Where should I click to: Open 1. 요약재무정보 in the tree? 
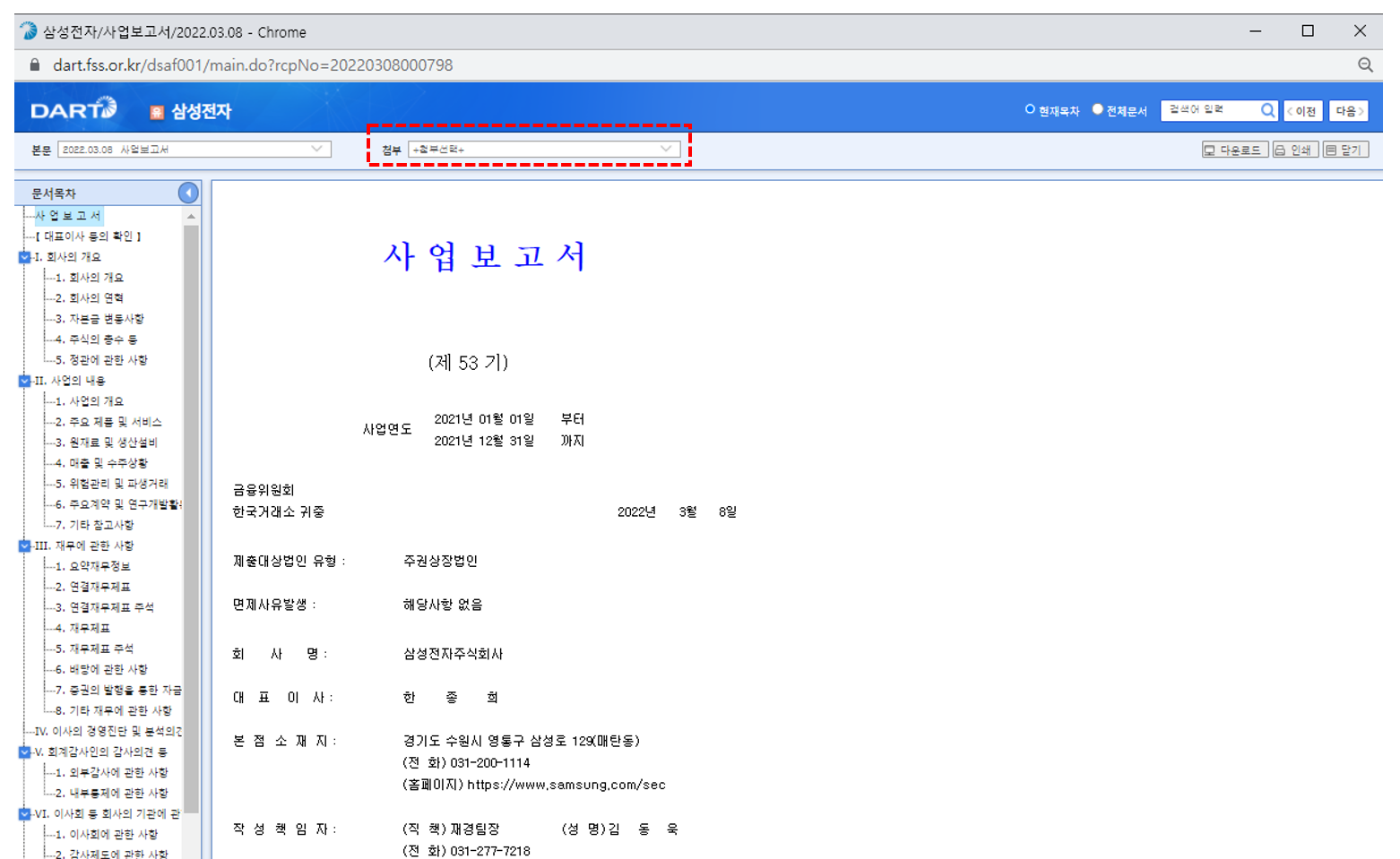(93, 566)
